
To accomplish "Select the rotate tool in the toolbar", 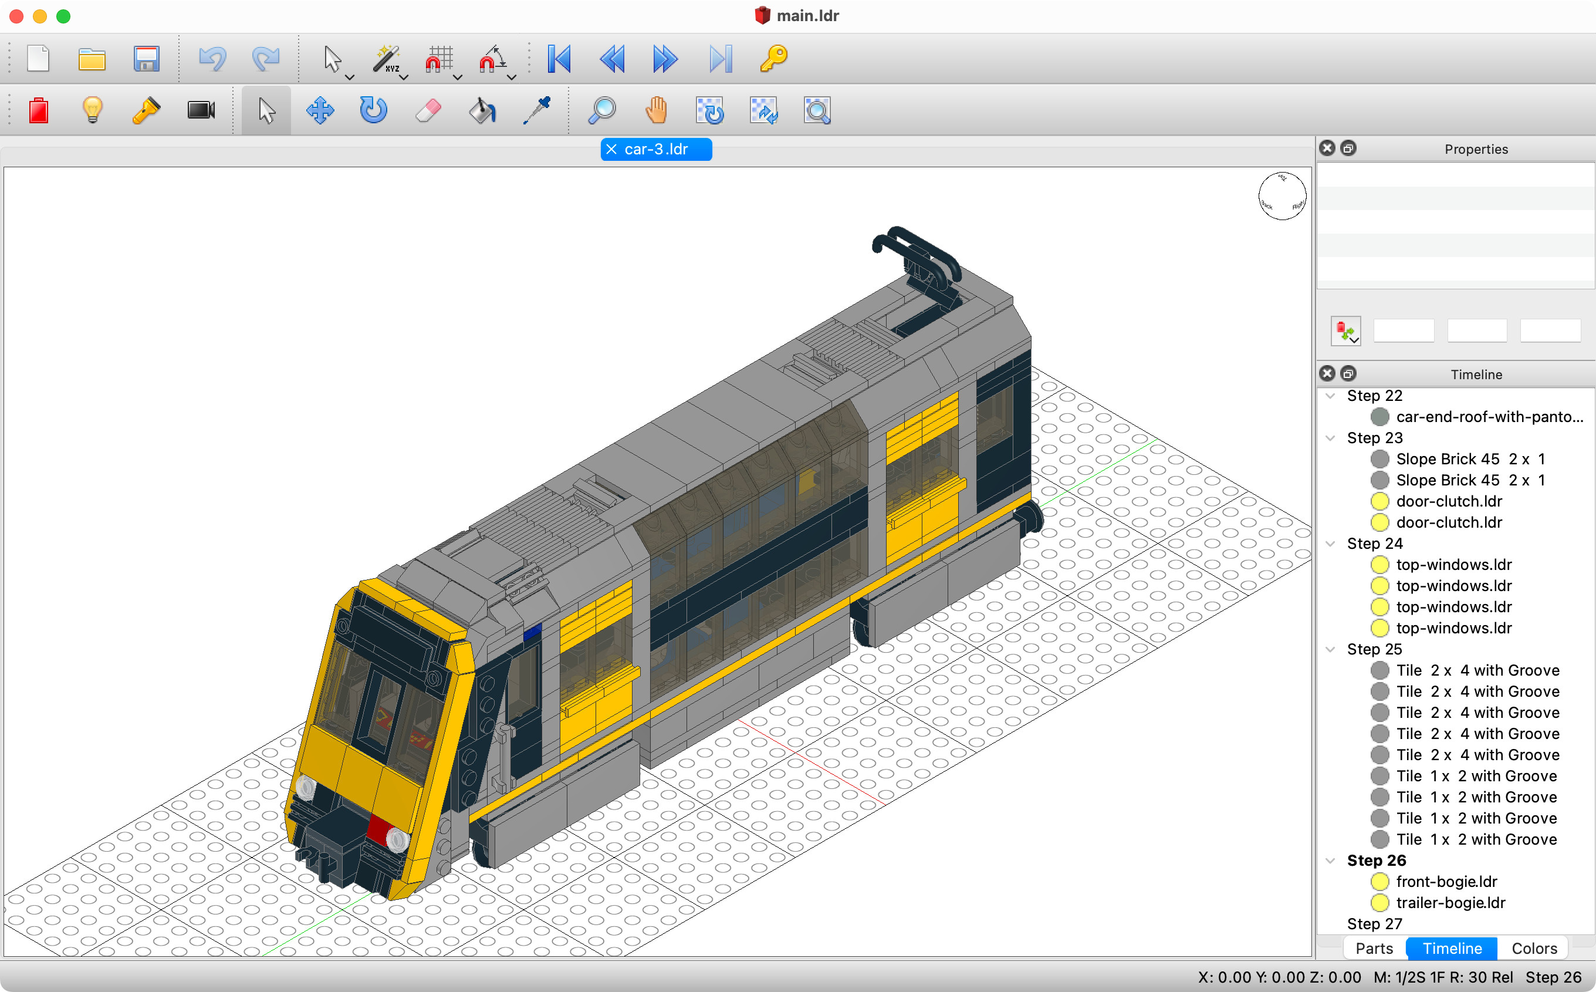I will tap(373, 110).
